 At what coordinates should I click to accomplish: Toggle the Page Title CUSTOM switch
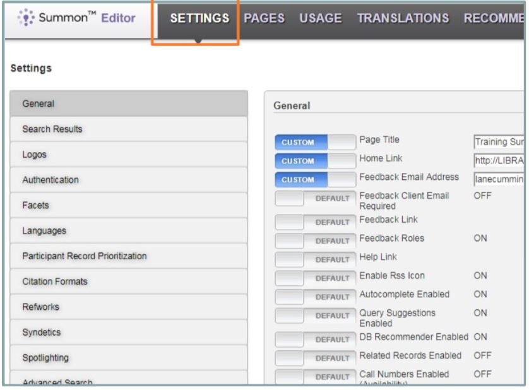click(315, 142)
